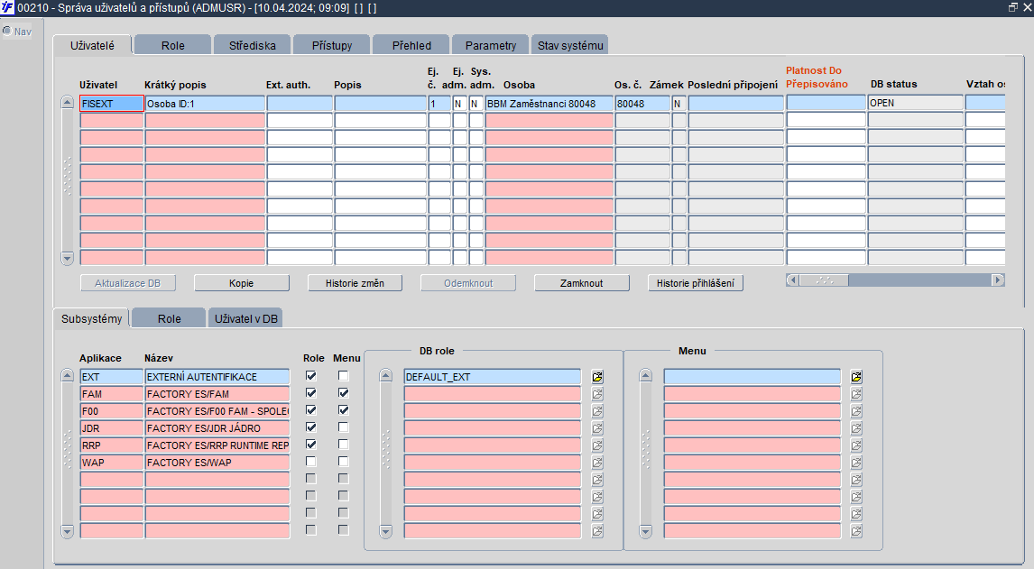1034x569 pixels.
Task: Open the Uživatel v DB tab
Action: click(246, 318)
